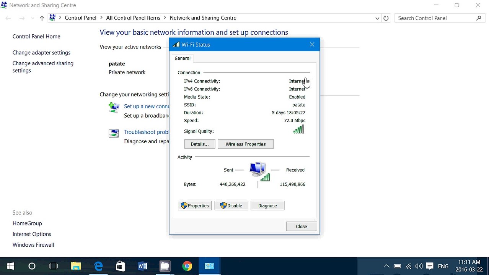
Task: Expand the recent locations dropdown arrow
Action: 32,18
